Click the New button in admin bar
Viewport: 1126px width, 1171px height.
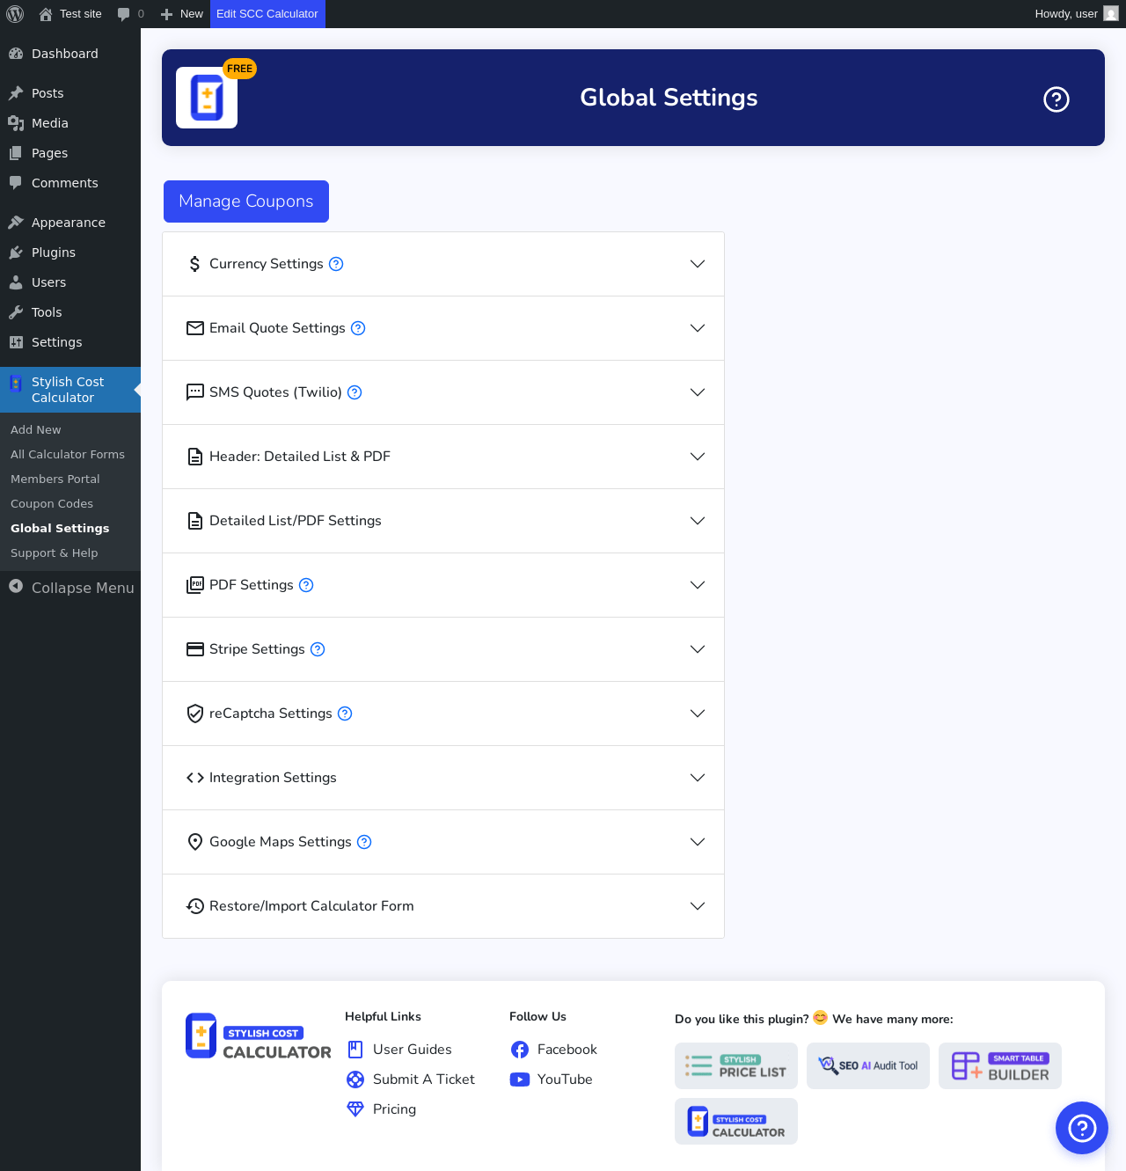pyautogui.click(x=182, y=14)
